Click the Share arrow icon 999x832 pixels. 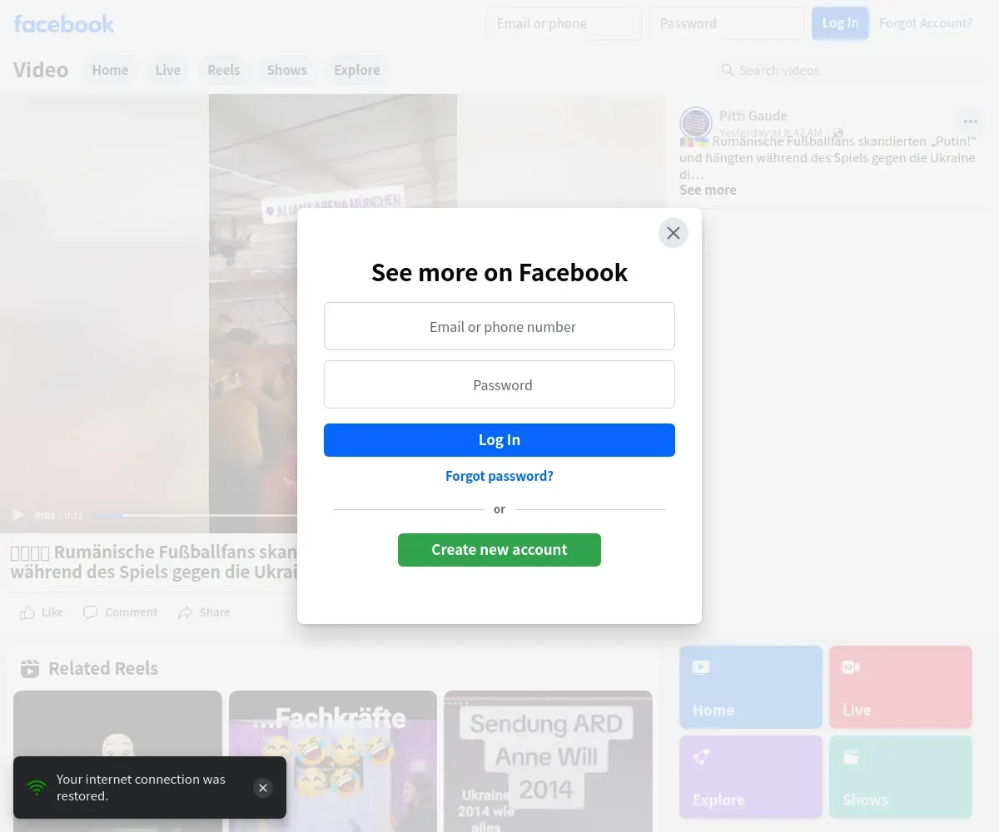(186, 612)
